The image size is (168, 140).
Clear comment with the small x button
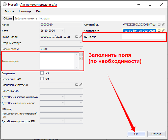(81, 58)
